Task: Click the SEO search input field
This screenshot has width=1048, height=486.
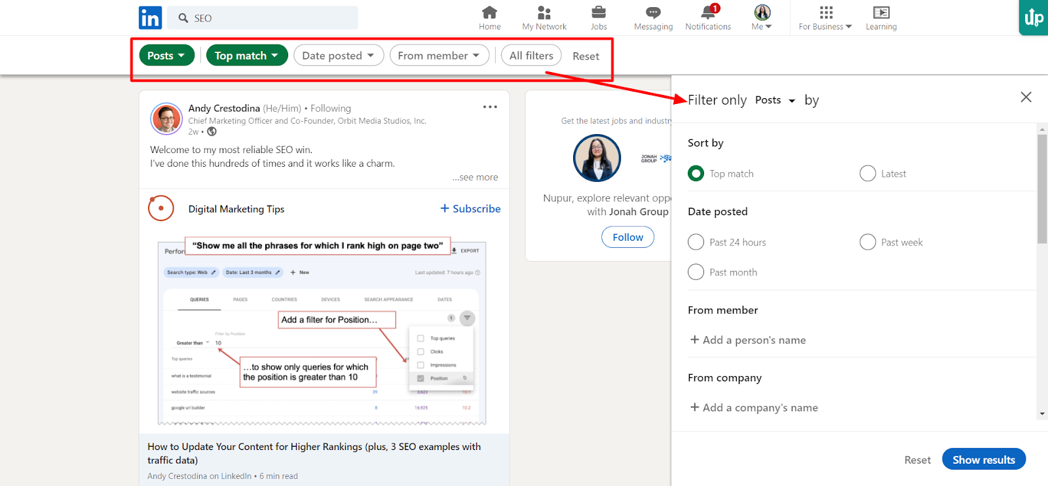Action: pyautogui.click(x=263, y=18)
